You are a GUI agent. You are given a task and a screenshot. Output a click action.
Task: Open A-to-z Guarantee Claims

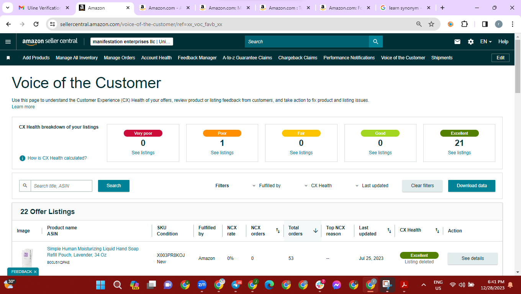[247, 58]
